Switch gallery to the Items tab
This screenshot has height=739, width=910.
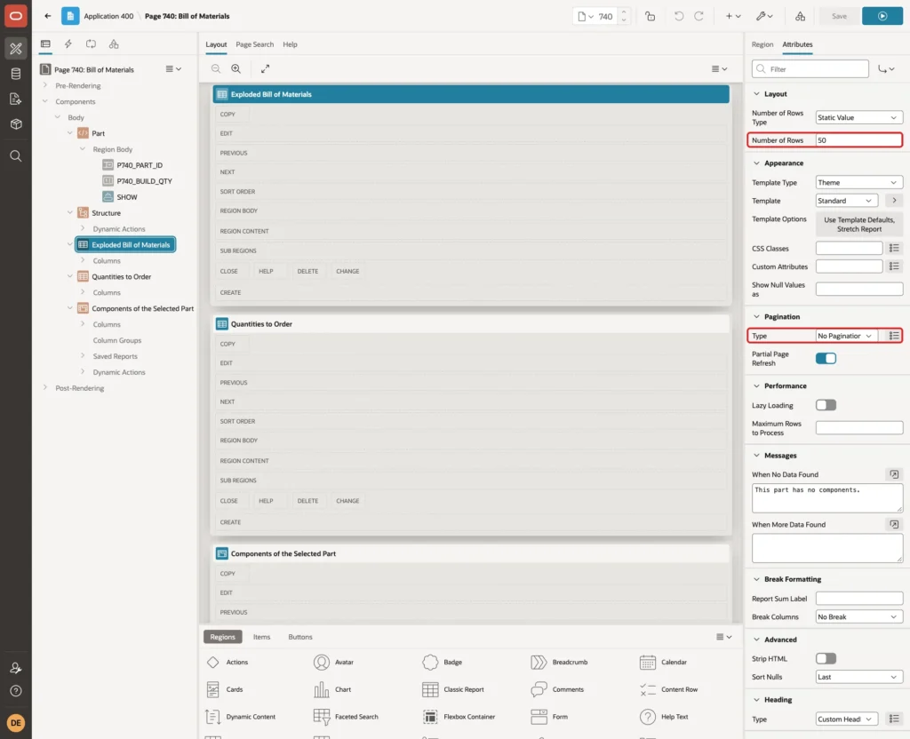tap(262, 637)
